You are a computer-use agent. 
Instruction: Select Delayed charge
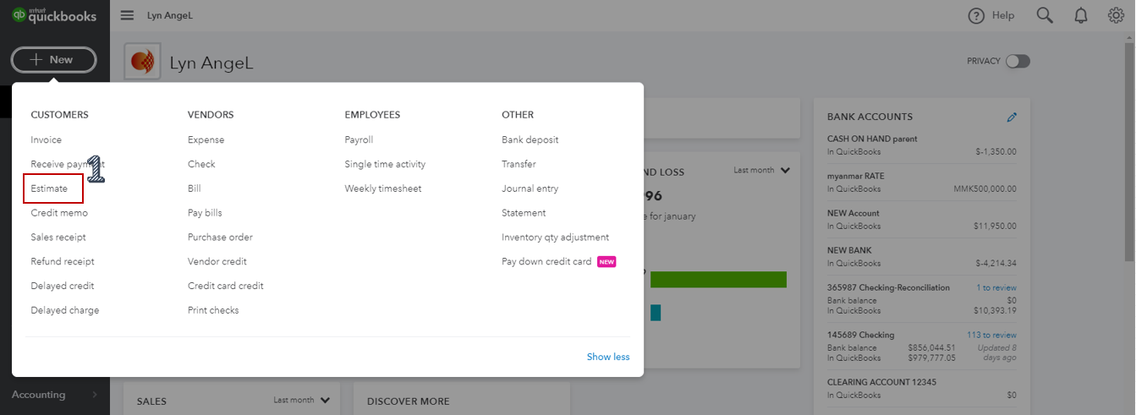pyautogui.click(x=65, y=310)
